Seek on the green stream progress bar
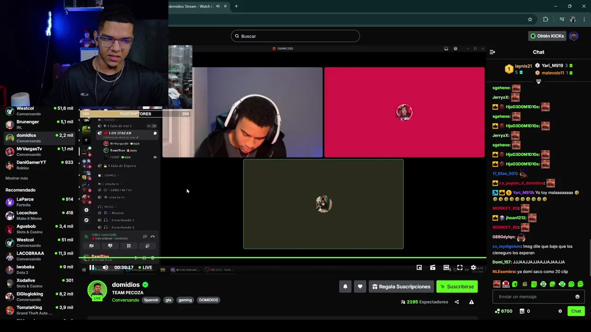Viewport: 591px width, 332px height. (283, 257)
